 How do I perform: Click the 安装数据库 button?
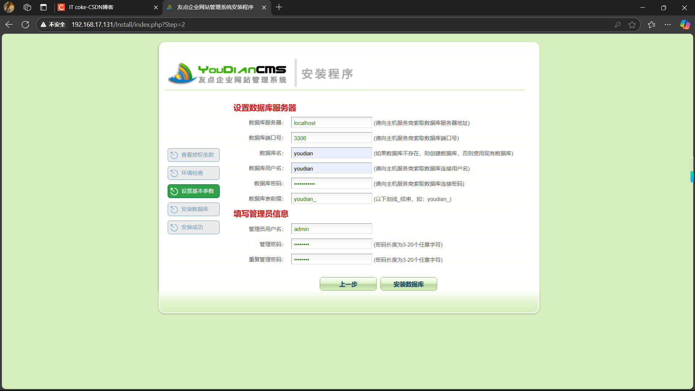pyautogui.click(x=408, y=284)
